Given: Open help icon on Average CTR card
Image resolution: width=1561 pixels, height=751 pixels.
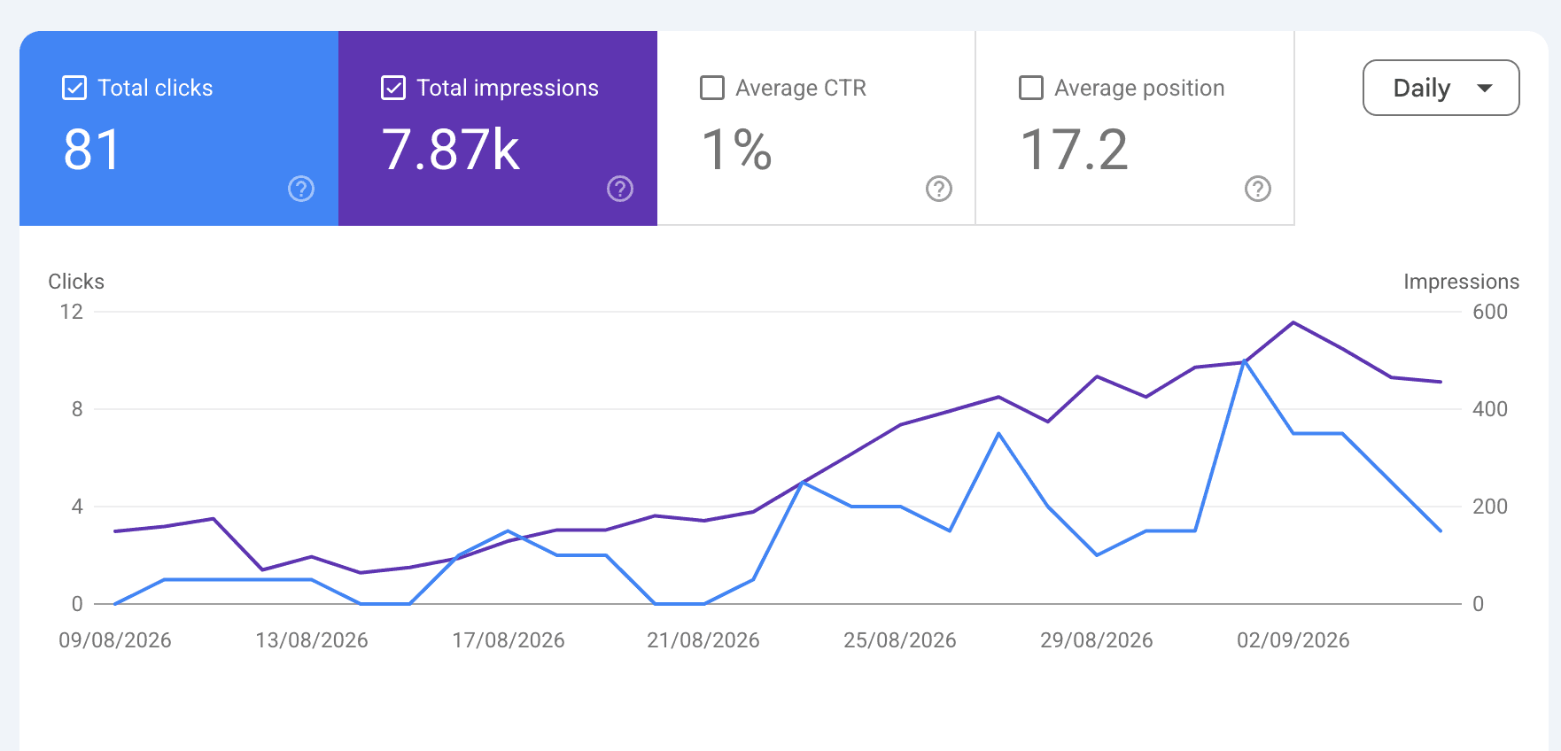Looking at the screenshot, I should (x=939, y=189).
